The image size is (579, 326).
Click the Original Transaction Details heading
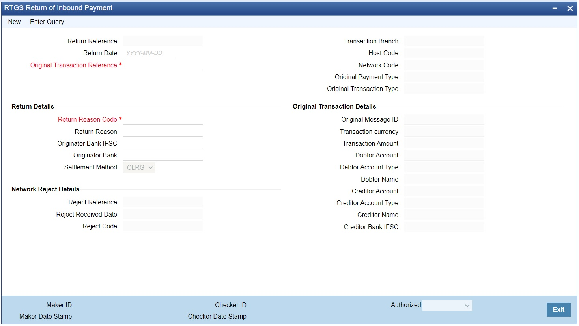(334, 107)
